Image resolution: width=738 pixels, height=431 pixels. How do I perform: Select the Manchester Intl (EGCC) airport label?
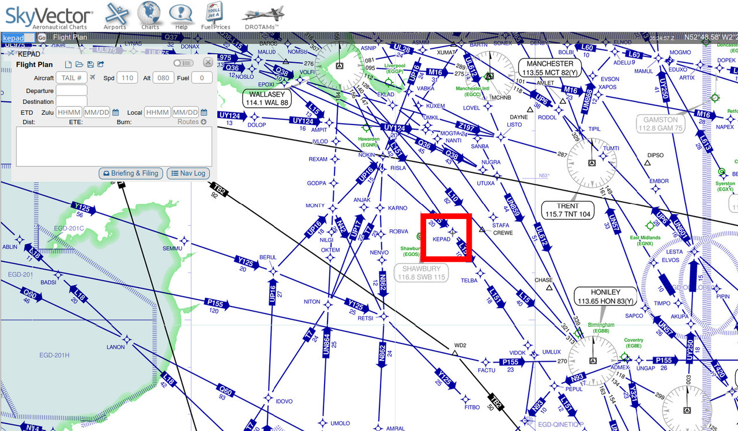point(472,92)
